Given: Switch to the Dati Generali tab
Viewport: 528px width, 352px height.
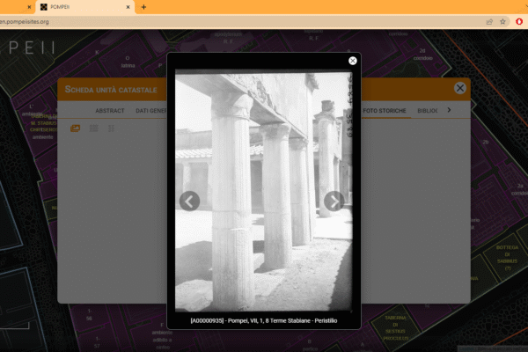Looking at the screenshot, I should tap(150, 111).
